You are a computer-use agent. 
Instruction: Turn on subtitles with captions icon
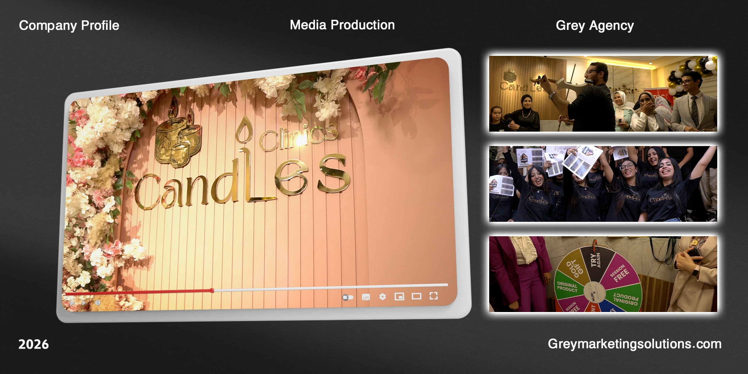[x=366, y=297]
